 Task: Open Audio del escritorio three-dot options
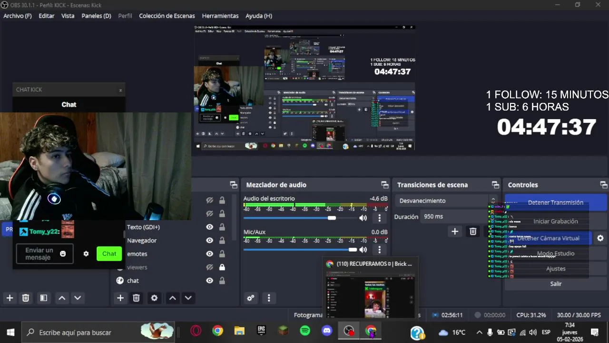379,218
